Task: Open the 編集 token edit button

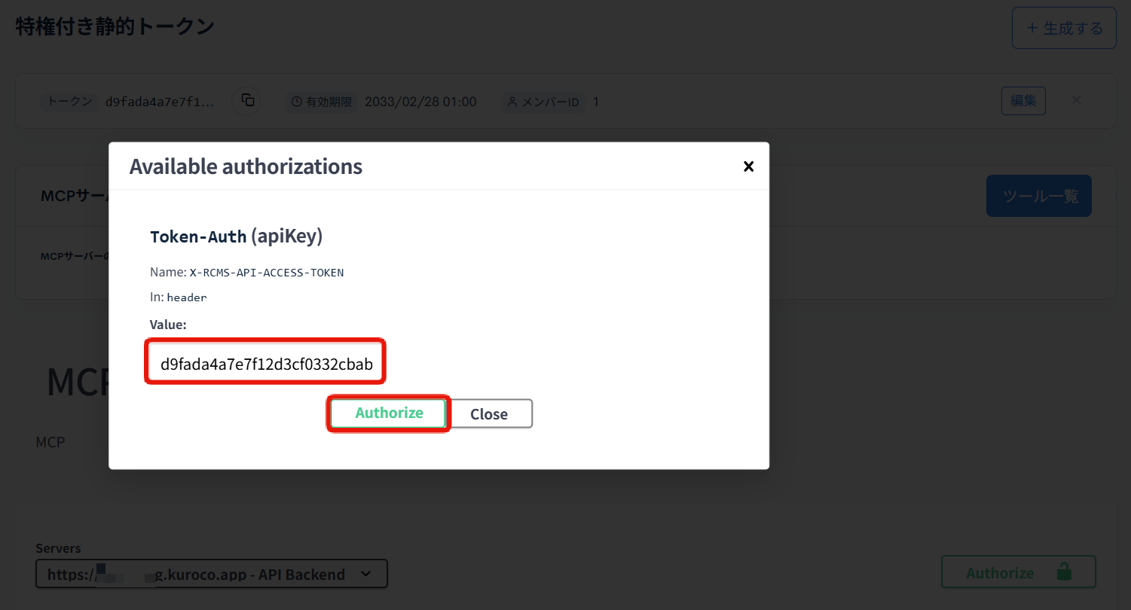Action: coord(1022,99)
